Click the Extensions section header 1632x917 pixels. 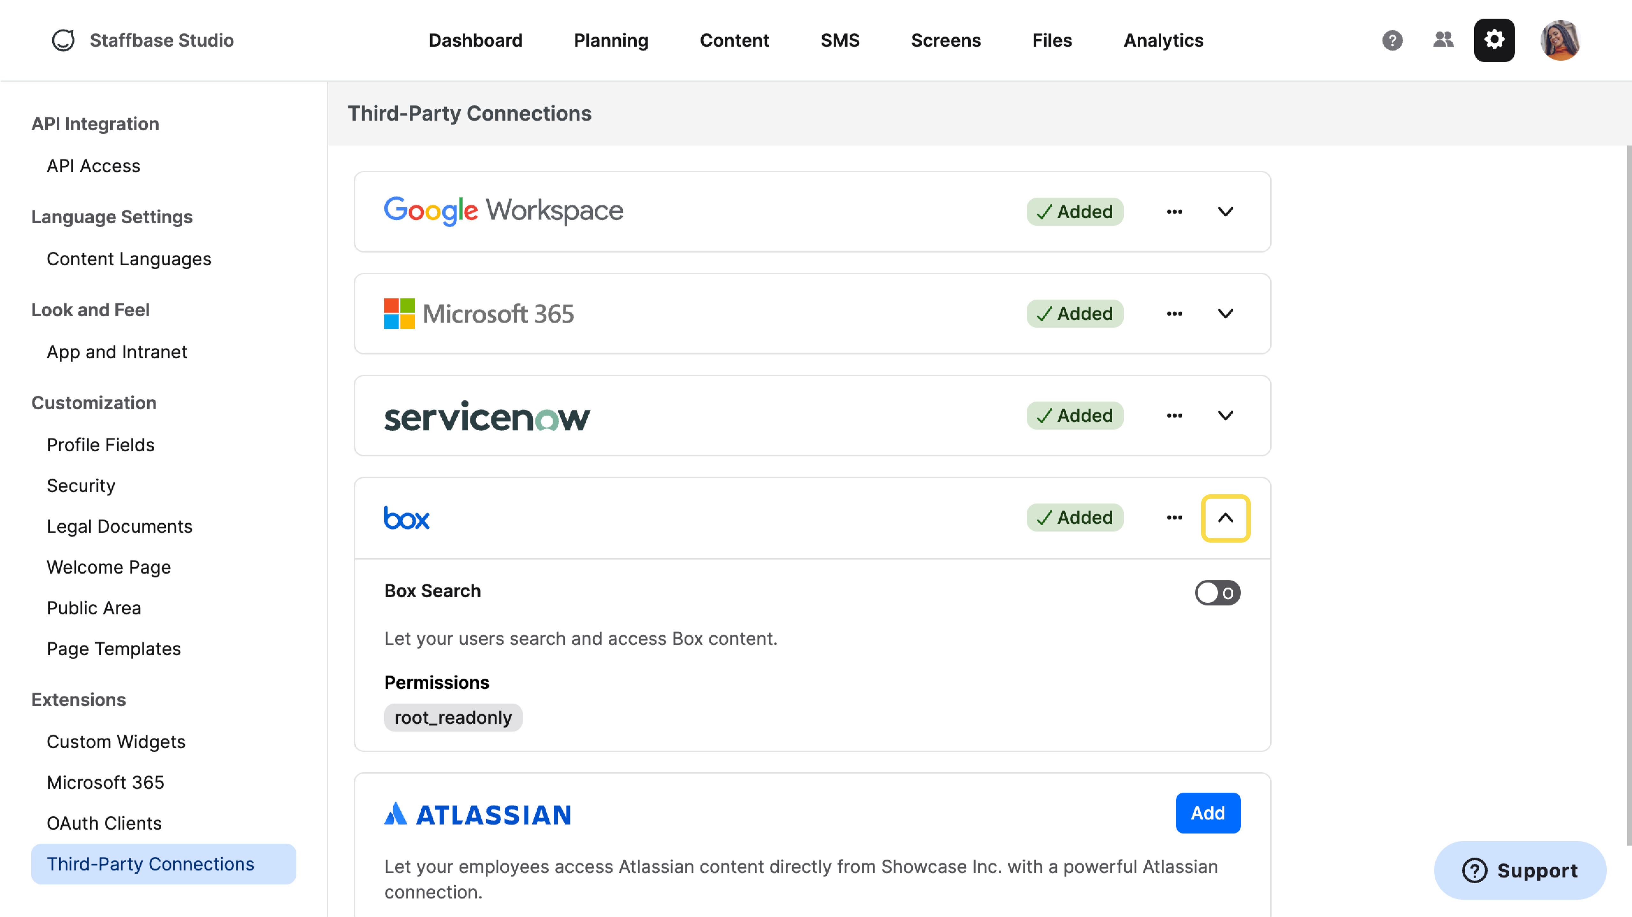point(79,700)
